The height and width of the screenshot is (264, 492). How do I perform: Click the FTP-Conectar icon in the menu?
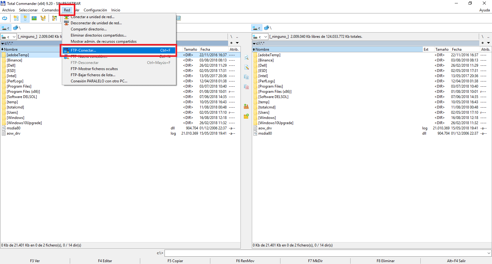[66, 50]
